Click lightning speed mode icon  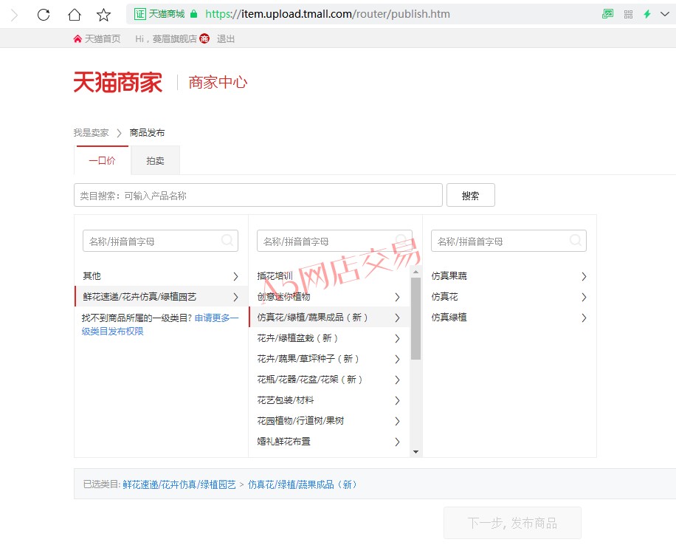(647, 14)
